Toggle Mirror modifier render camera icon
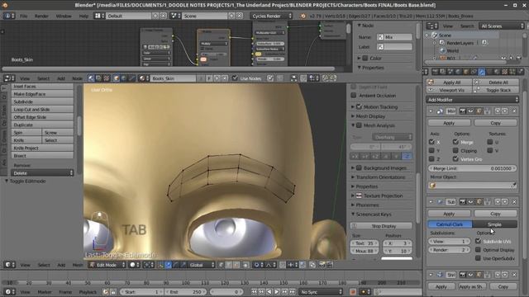The image size is (529, 297). click(463, 111)
